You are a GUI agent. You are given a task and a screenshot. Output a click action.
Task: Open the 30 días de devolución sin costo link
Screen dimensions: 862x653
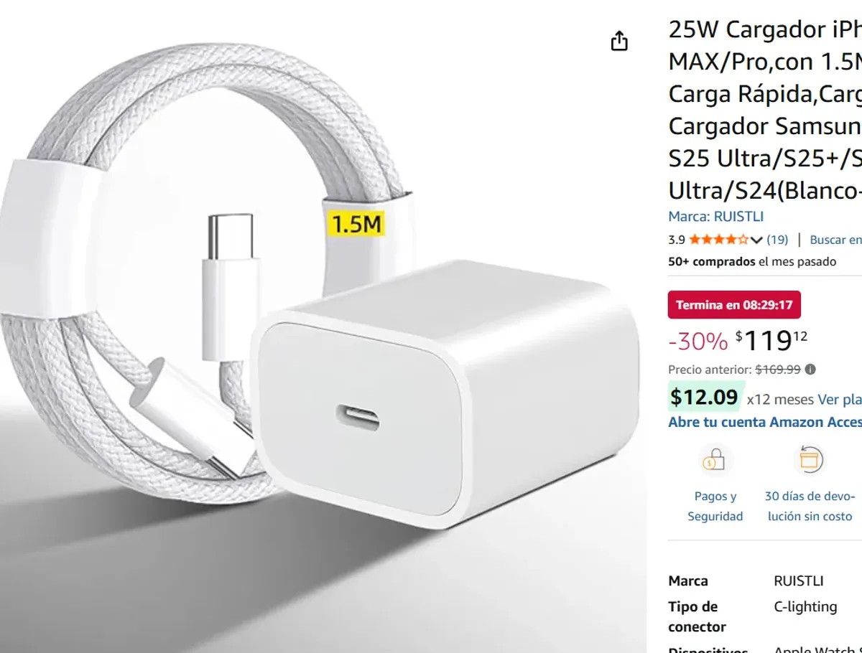(810, 506)
